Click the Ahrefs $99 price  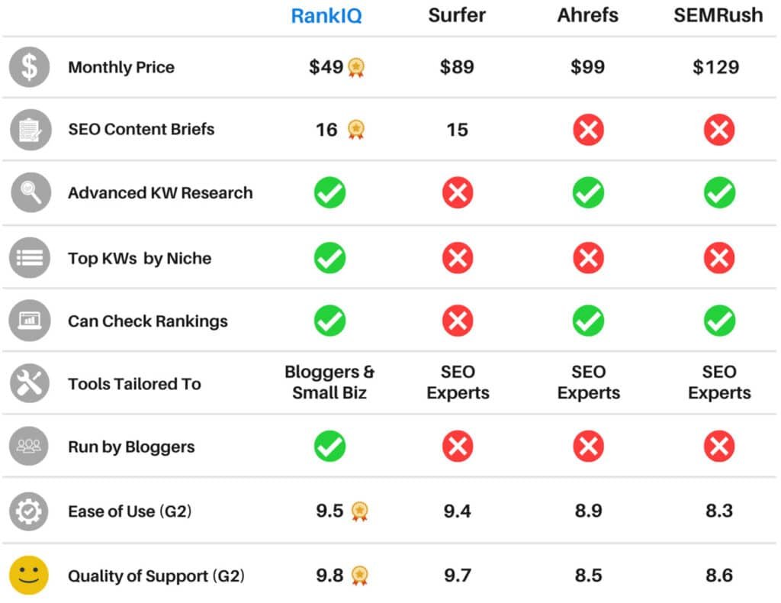pyautogui.click(x=587, y=67)
